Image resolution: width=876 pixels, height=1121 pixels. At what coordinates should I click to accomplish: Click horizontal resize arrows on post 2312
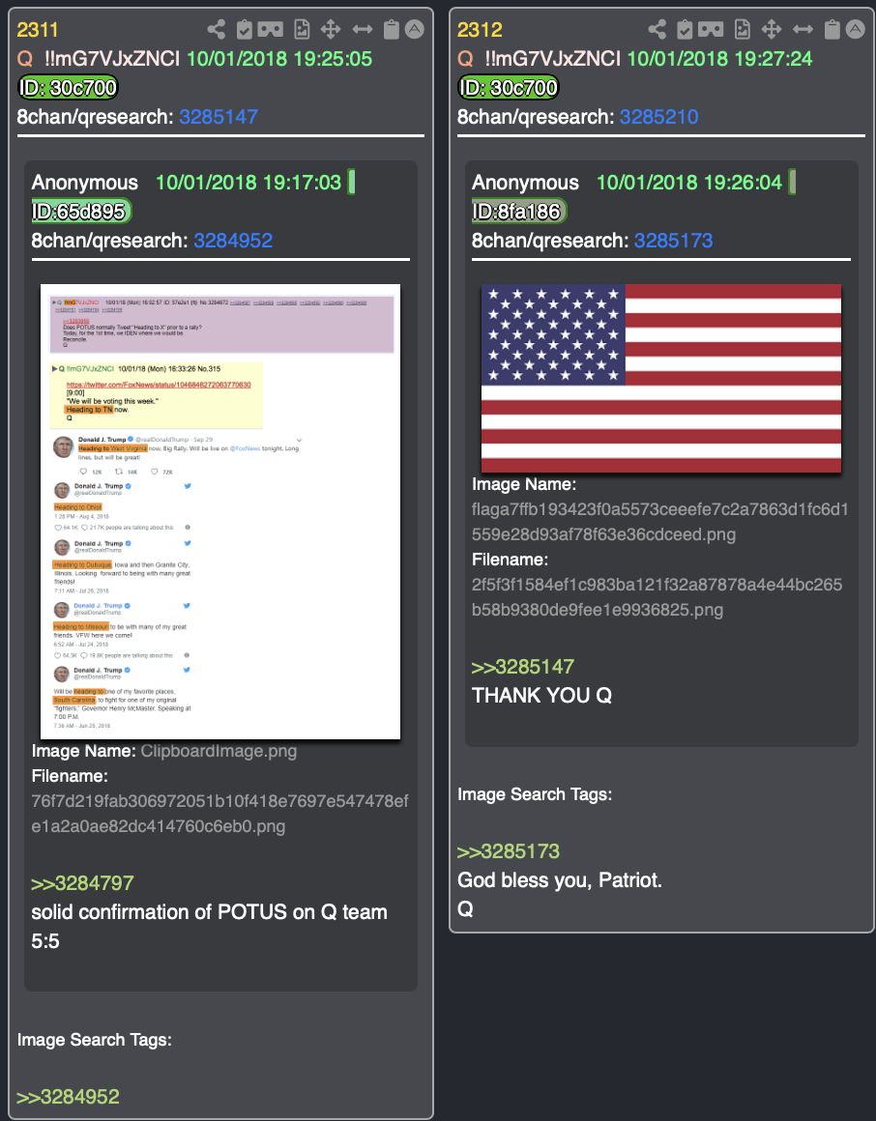pyautogui.click(x=803, y=29)
